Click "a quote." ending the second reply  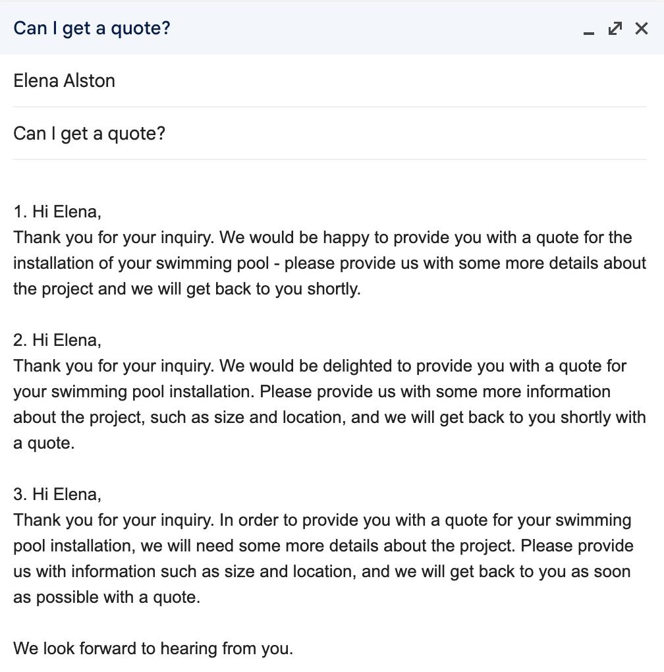pyautogui.click(x=43, y=443)
